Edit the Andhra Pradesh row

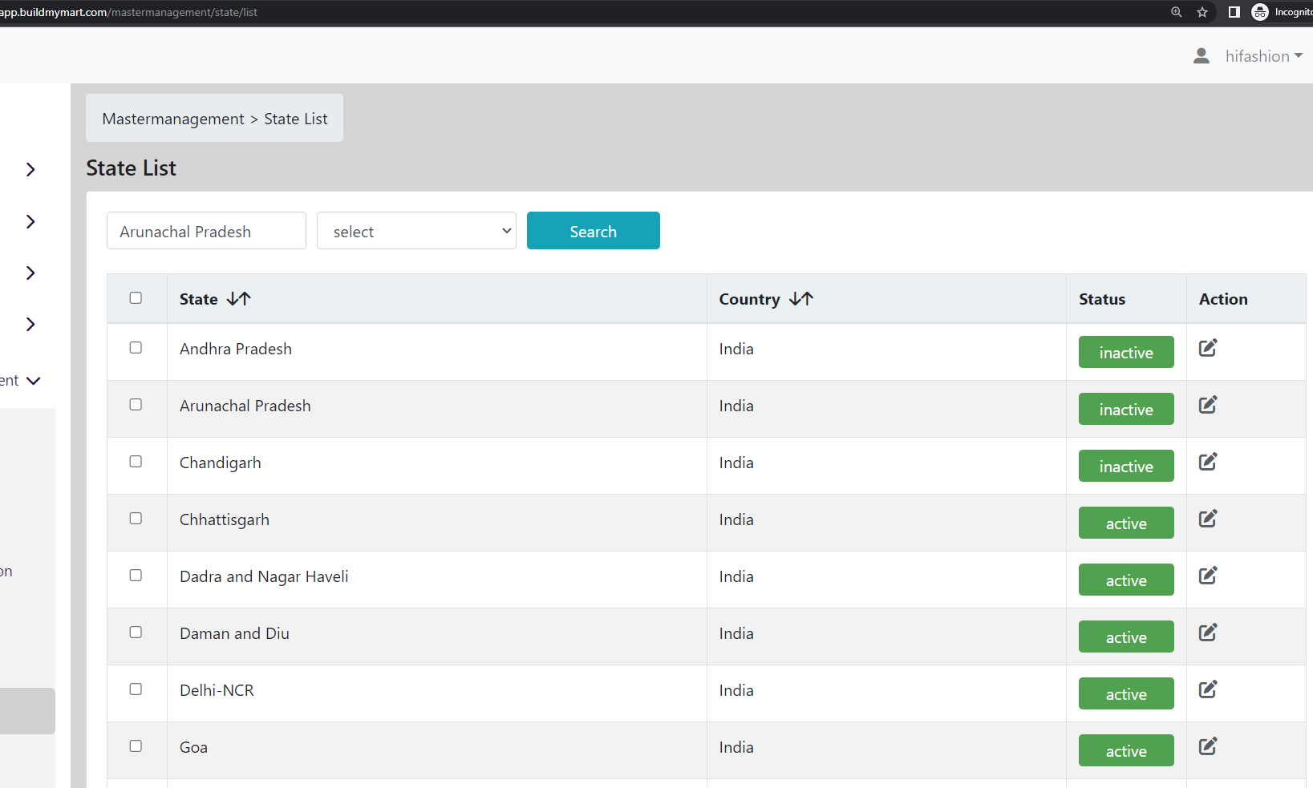click(1208, 348)
